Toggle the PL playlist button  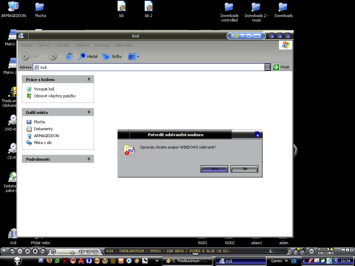coord(88,252)
